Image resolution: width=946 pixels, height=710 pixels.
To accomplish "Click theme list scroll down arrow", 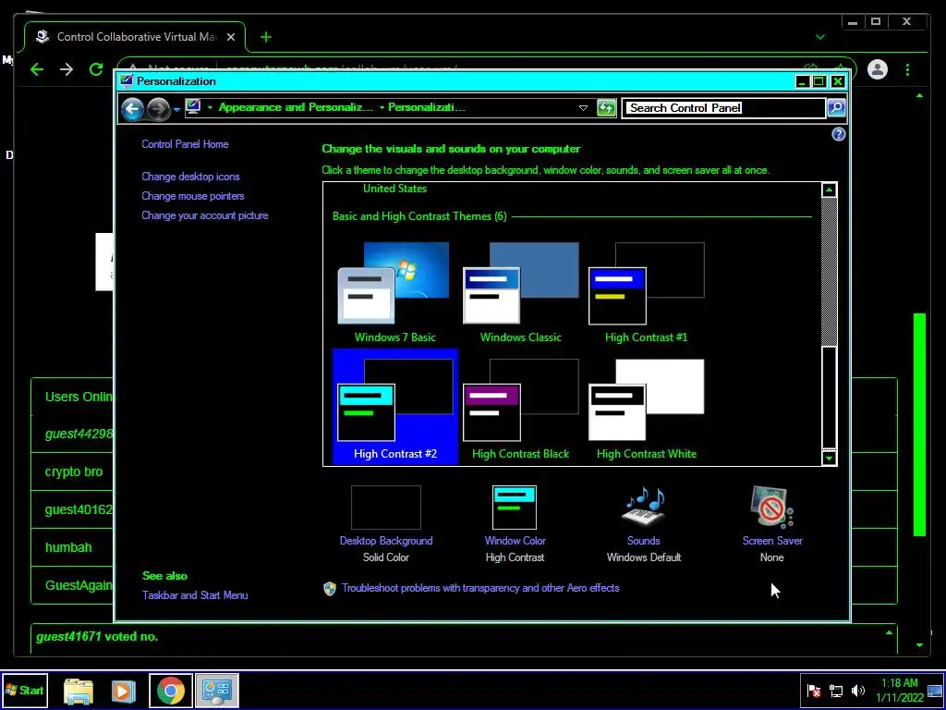I will (829, 459).
